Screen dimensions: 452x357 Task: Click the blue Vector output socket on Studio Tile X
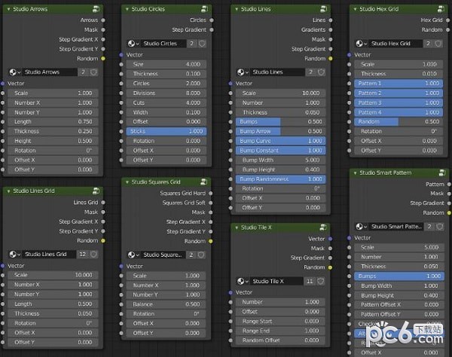point(330,239)
